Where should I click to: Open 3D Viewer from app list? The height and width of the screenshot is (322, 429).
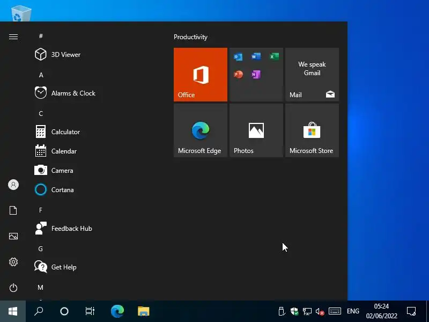(96, 55)
